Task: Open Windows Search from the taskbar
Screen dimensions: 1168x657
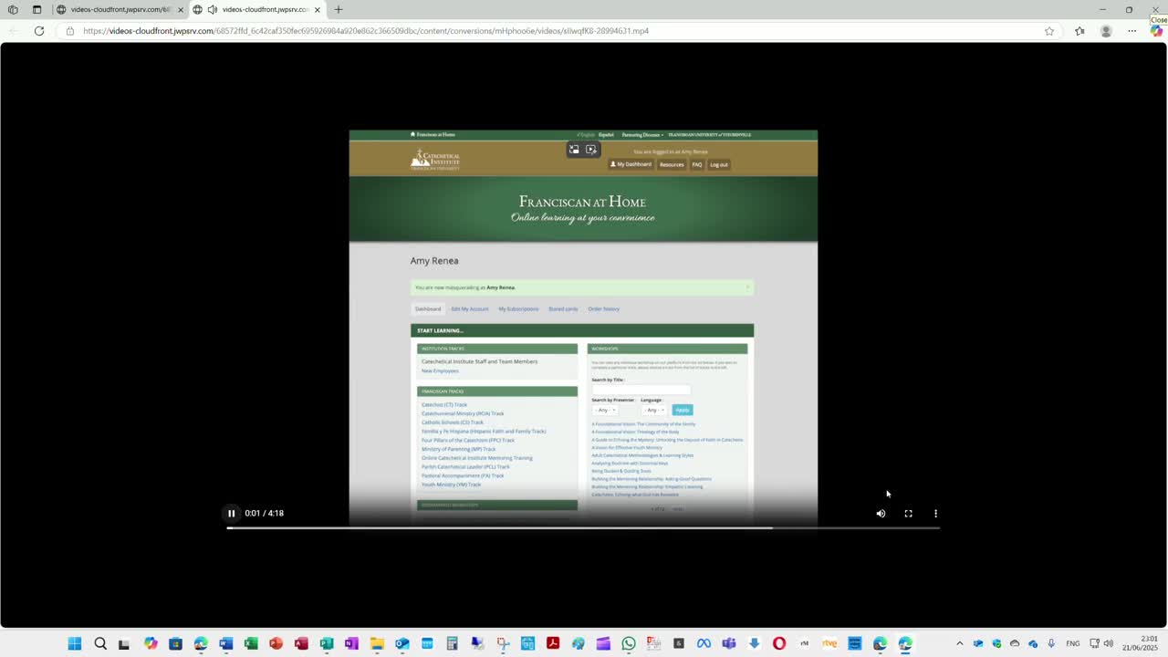Action: pyautogui.click(x=100, y=643)
